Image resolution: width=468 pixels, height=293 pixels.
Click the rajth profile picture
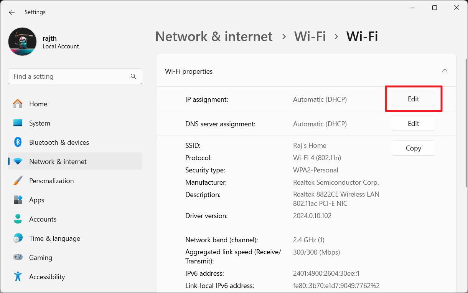tap(22, 41)
